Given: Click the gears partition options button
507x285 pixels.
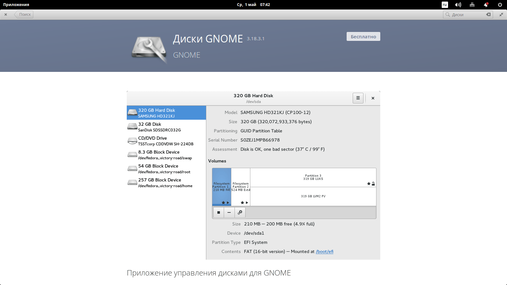Looking at the screenshot, I should (x=240, y=212).
